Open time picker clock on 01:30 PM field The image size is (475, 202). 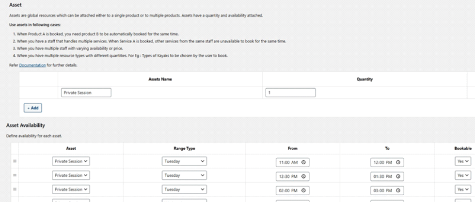[x=397, y=176]
